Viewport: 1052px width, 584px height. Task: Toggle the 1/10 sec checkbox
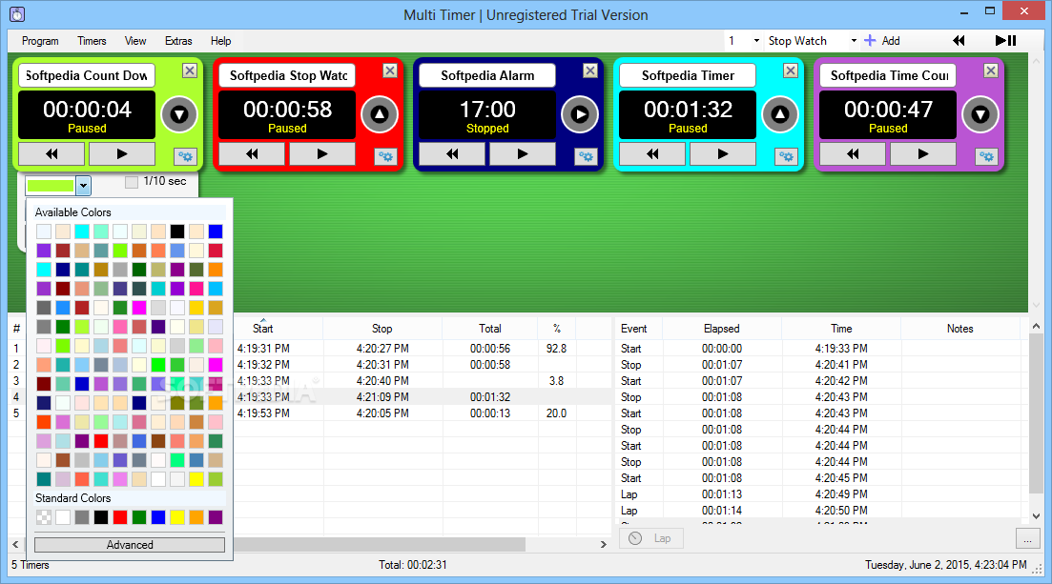coord(132,182)
